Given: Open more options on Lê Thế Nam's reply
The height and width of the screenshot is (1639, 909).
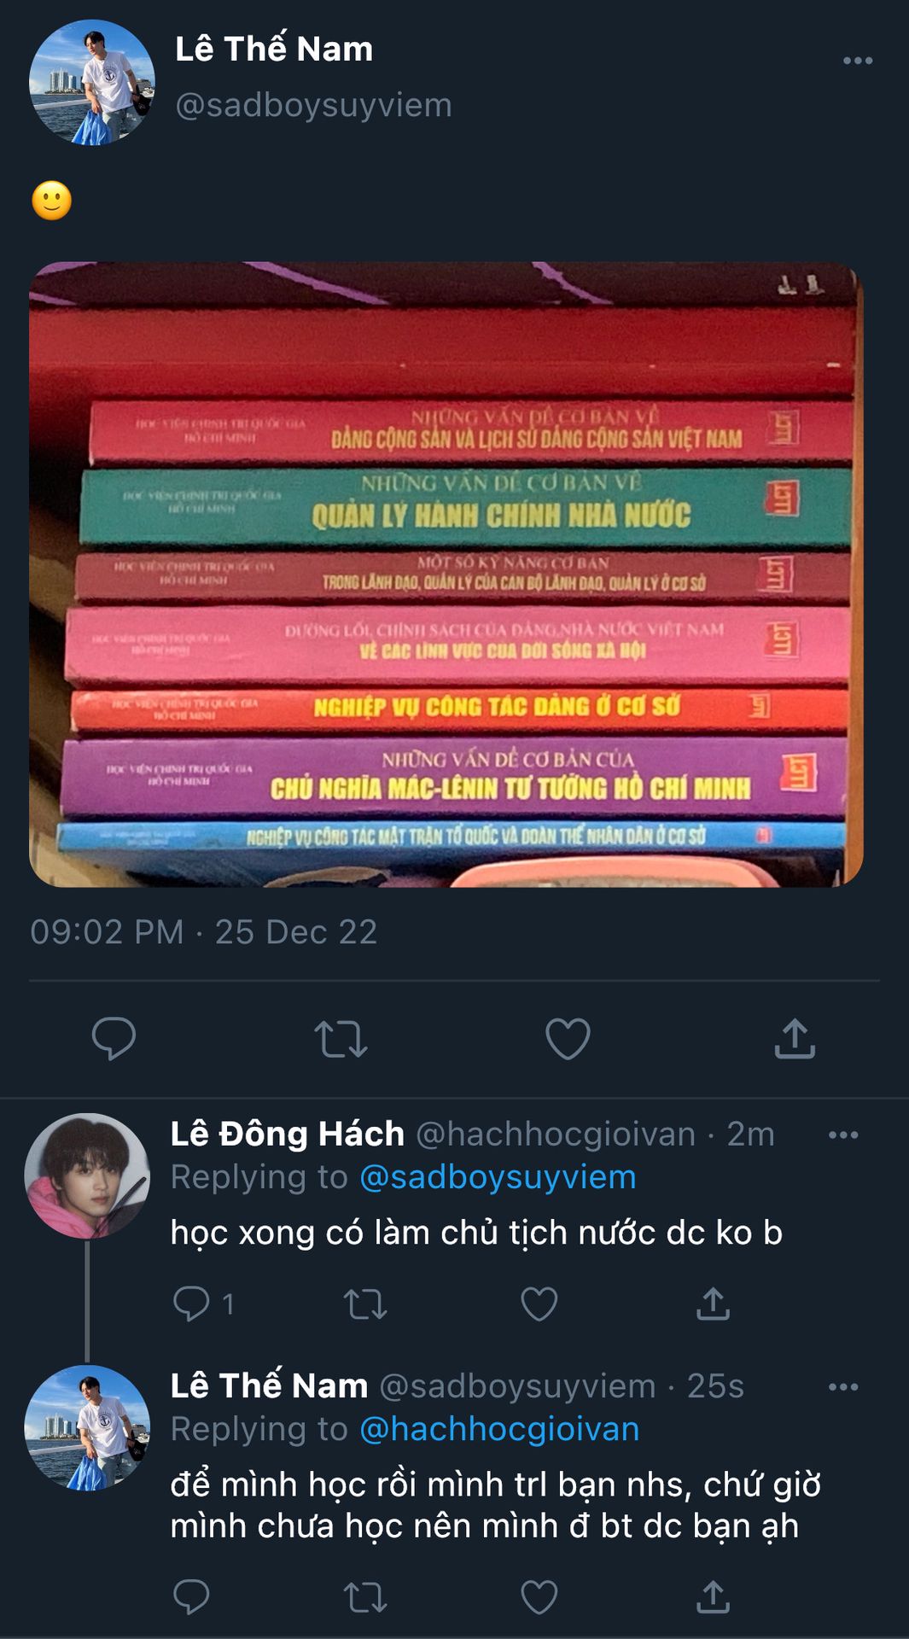Looking at the screenshot, I should click(x=843, y=1386).
